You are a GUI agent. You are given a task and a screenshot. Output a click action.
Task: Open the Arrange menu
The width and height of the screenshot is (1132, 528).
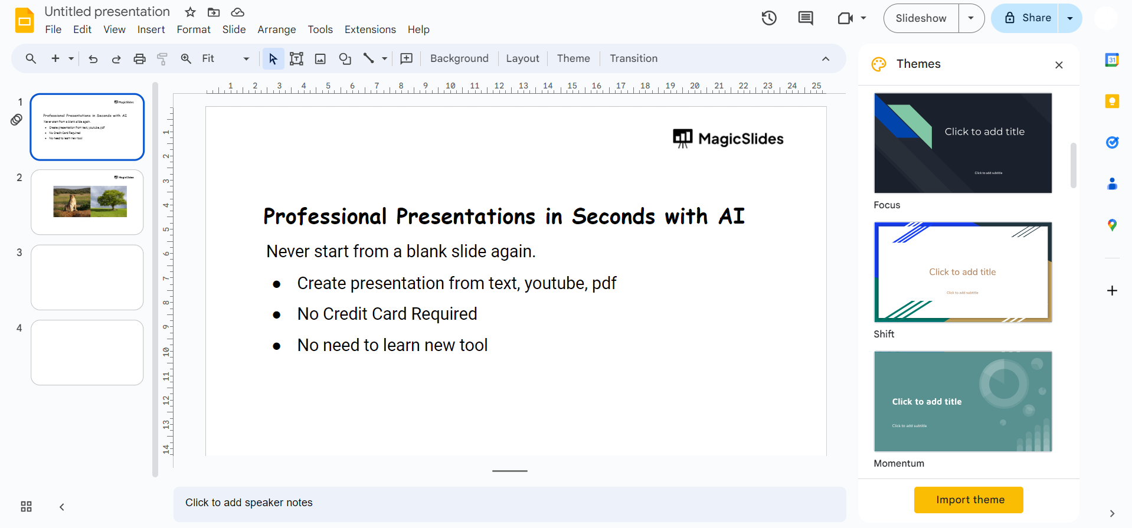click(x=276, y=29)
